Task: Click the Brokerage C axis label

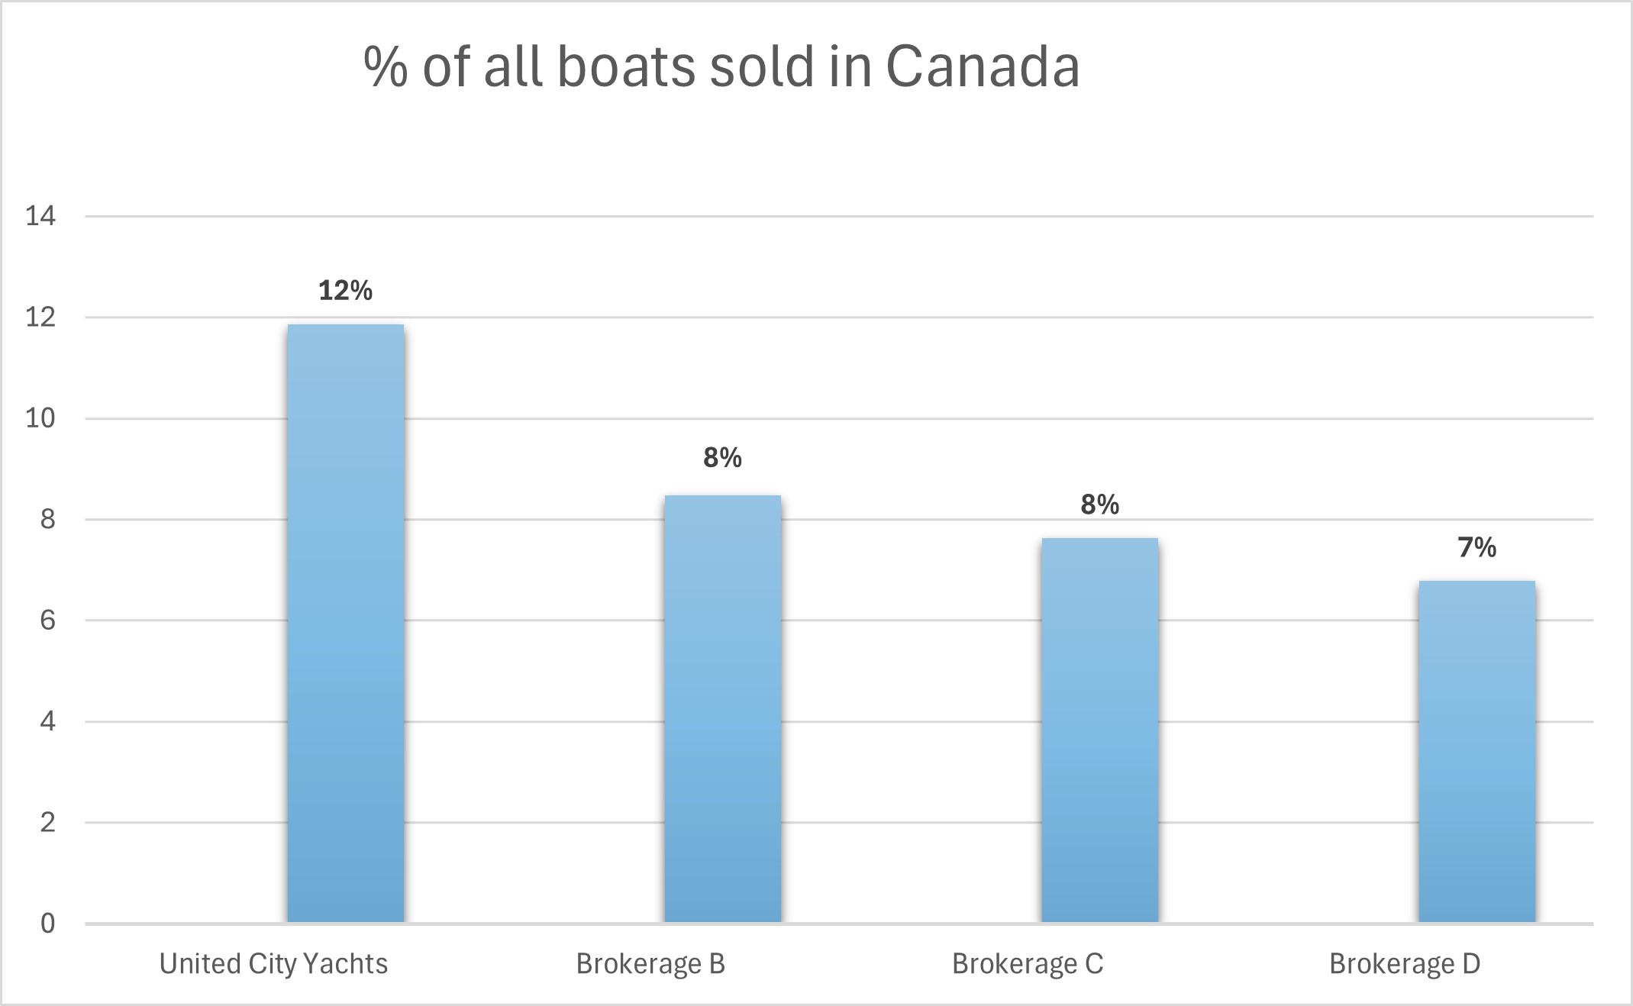Action: point(1028,964)
